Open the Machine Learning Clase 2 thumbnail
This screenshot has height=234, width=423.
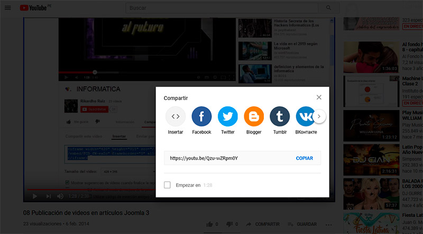point(371,92)
